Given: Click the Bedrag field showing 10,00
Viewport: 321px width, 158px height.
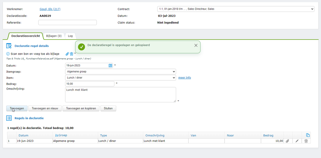Looking at the screenshot, I should click(x=90, y=84).
